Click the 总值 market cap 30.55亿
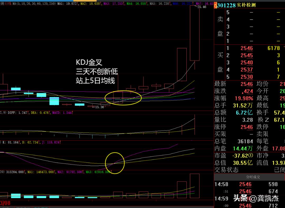Viewport: 285px width, 208px height. (243, 163)
